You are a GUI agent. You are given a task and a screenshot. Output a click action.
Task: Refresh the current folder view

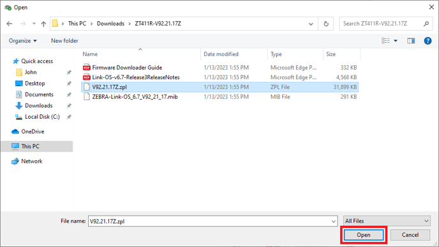326,24
